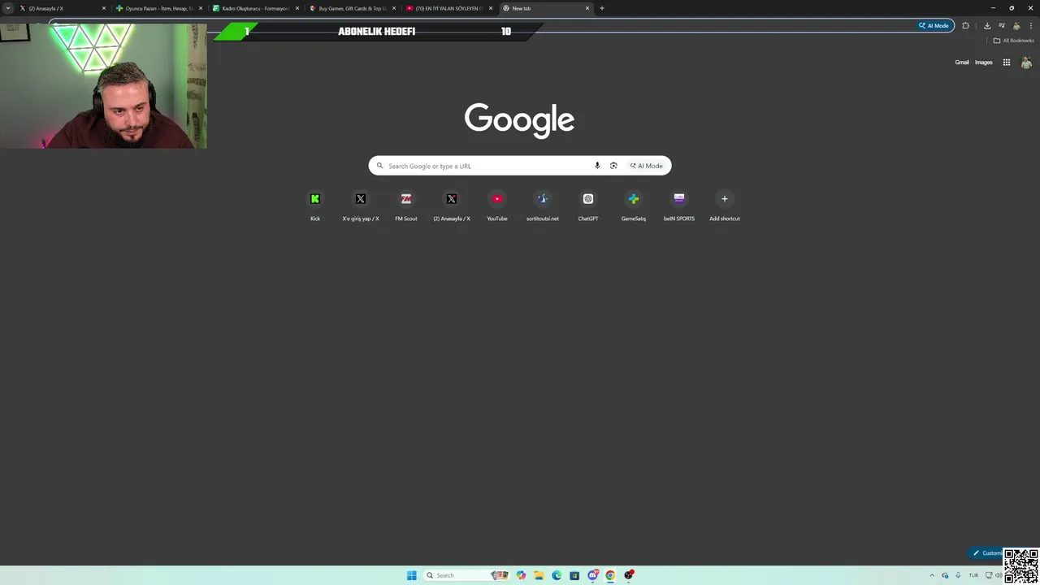Open the Chrome three-dot menu

pyautogui.click(x=1031, y=25)
